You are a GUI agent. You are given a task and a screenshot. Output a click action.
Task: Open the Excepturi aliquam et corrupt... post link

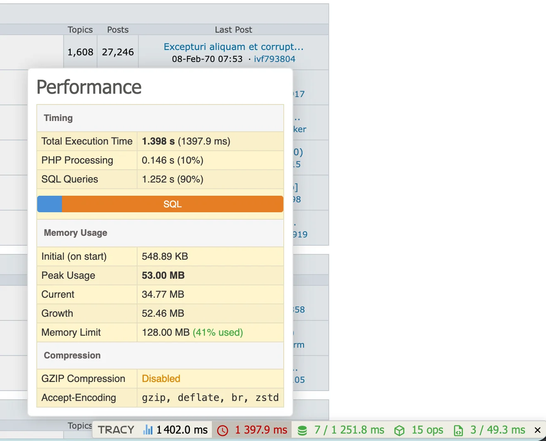[234, 47]
